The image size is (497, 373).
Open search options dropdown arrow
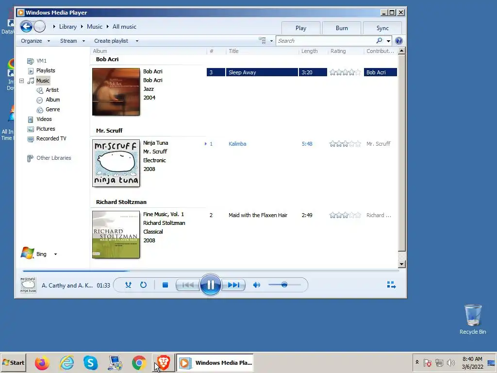click(388, 41)
